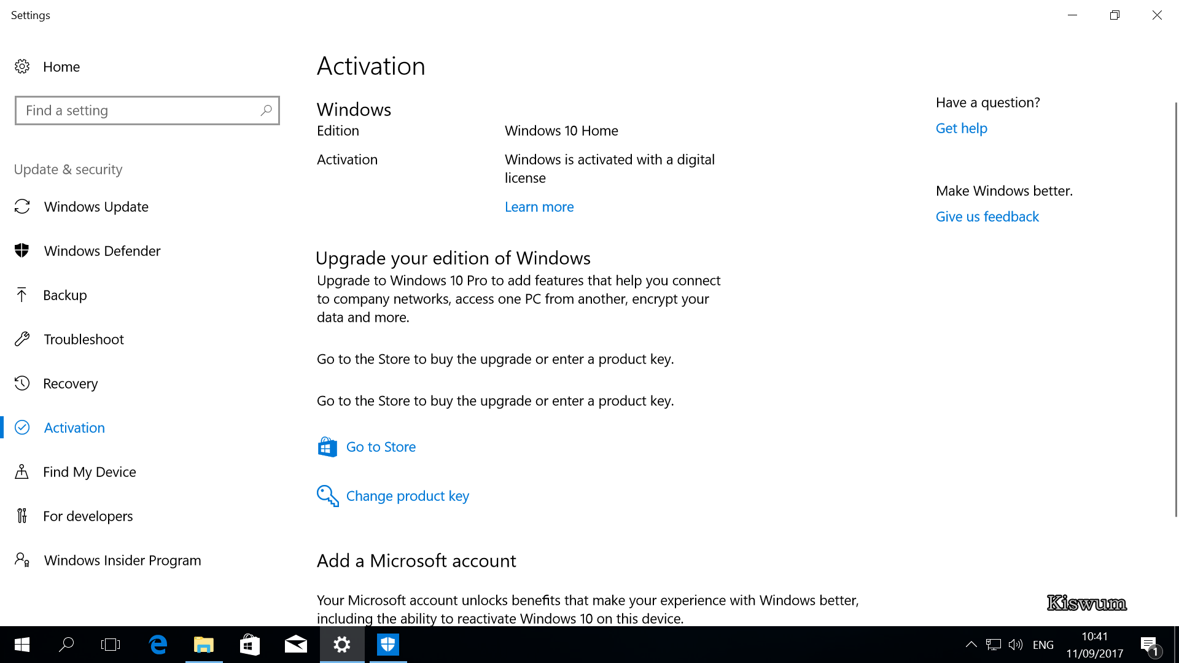Screen dimensions: 1179x663
Task: Click the Windows Defender shield icon in sidebar
Action: pyautogui.click(x=22, y=250)
